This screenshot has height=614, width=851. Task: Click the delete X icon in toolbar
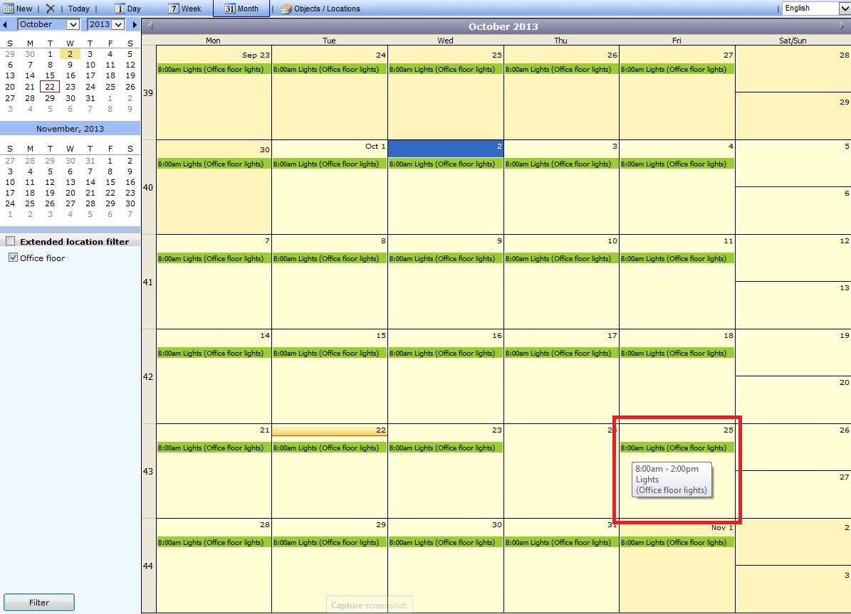coord(50,9)
